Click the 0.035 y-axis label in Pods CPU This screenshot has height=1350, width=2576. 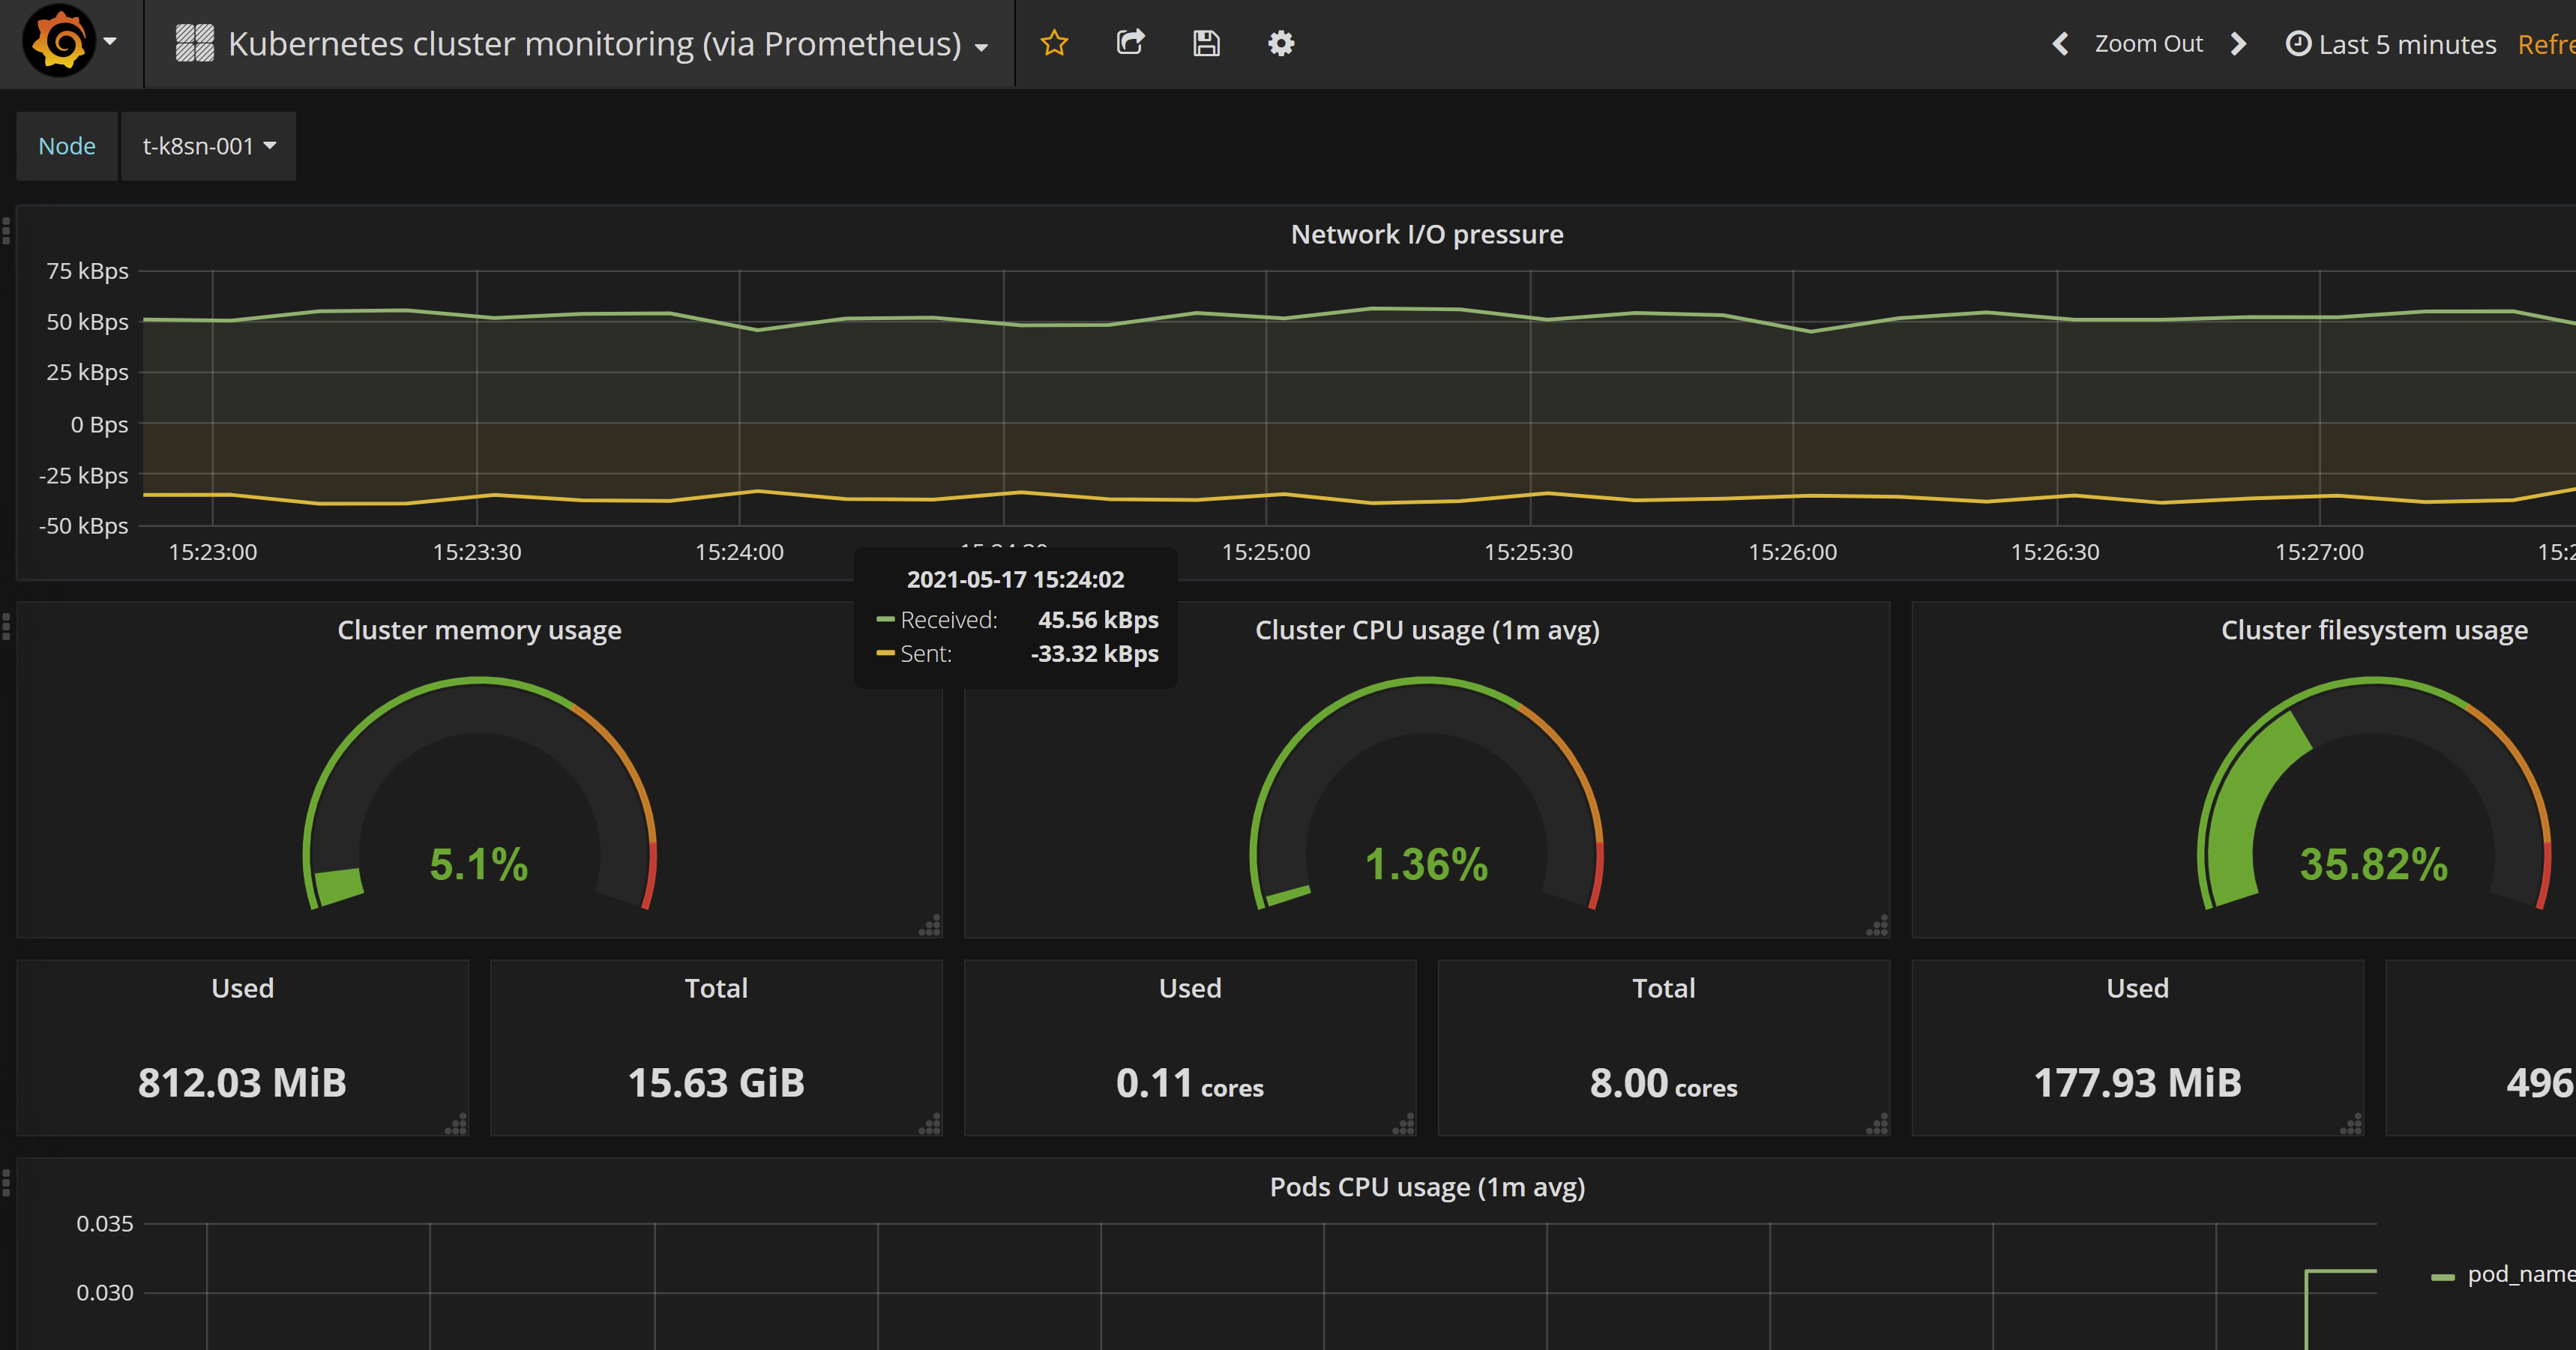[x=105, y=1224]
